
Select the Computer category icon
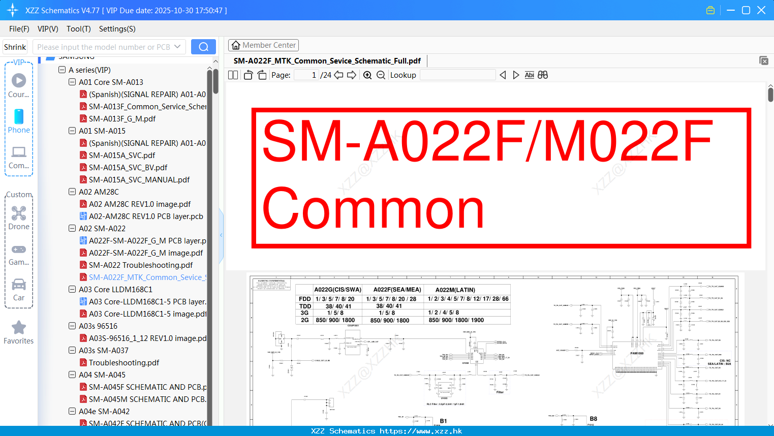click(x=19, y=158)
